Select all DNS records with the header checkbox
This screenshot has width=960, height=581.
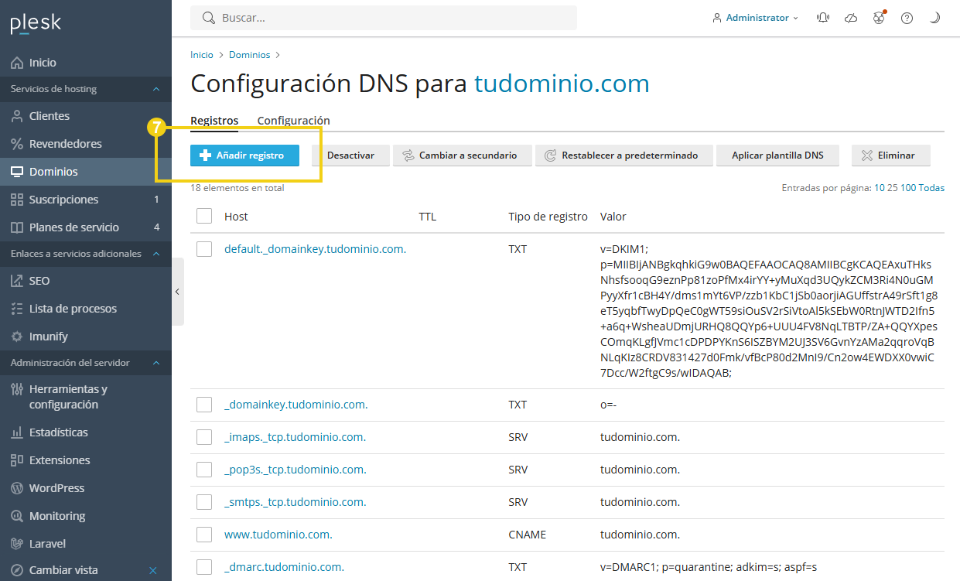coord(204,216)
